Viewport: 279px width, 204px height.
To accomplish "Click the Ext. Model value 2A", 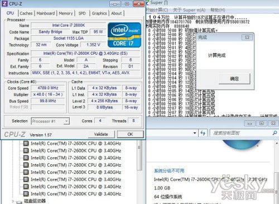I will click(86, 67).
